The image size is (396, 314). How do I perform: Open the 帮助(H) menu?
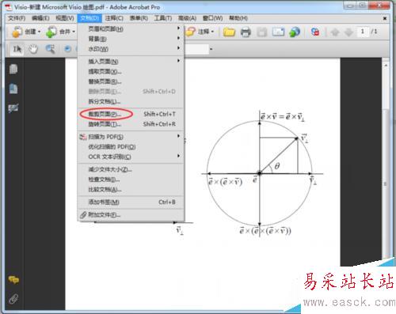pyautogui.click(x=238, y=18)
